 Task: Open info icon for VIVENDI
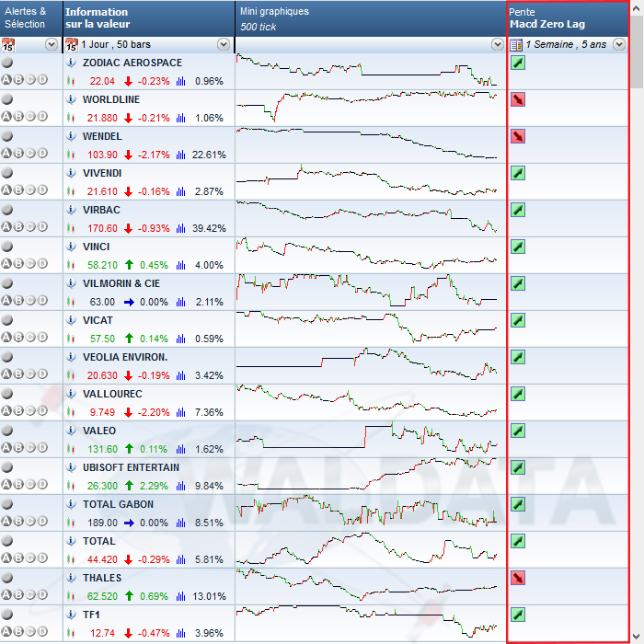click(x=71, y=173)
